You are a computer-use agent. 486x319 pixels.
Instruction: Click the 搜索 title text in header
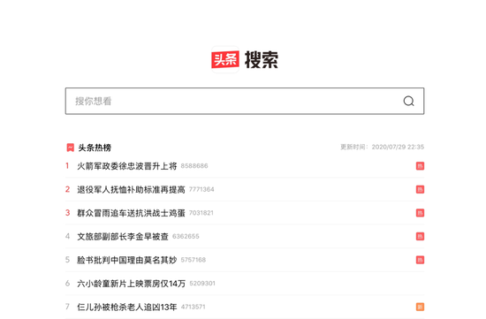coord(262,59)
